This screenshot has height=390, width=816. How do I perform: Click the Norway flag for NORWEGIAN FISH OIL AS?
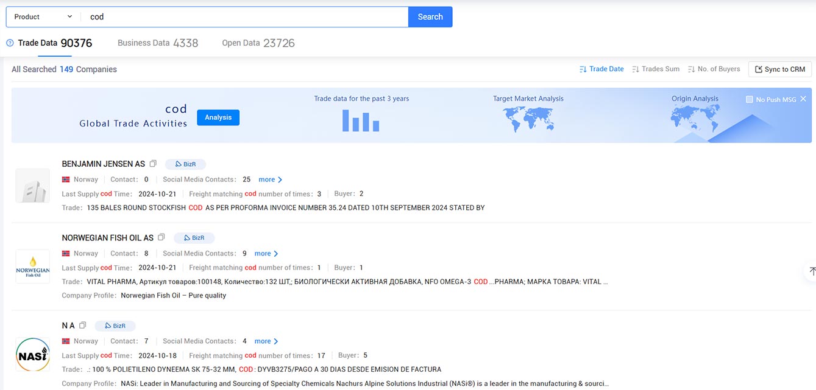click(x=66, y=254)
